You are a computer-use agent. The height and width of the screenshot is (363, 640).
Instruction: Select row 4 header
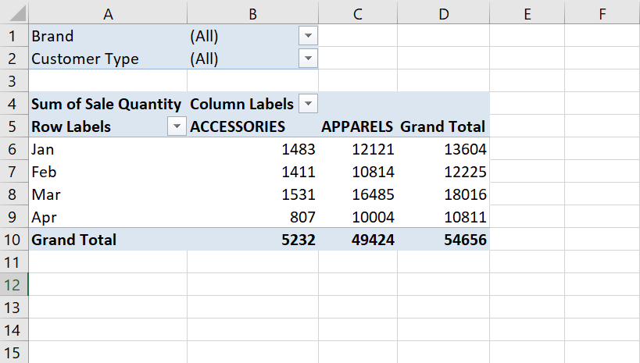pyautogui.click(x=13, y=104)
